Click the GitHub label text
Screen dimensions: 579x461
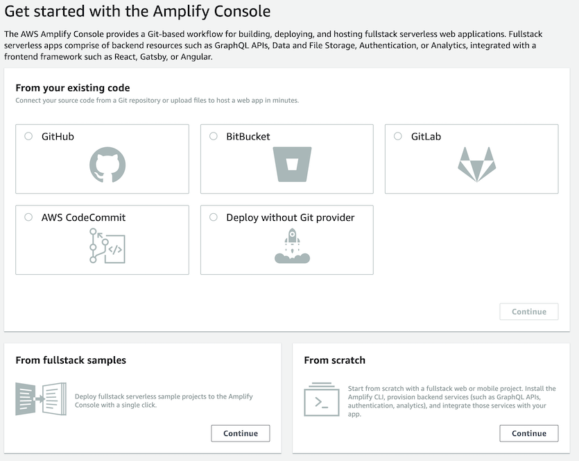pos(58,136)
